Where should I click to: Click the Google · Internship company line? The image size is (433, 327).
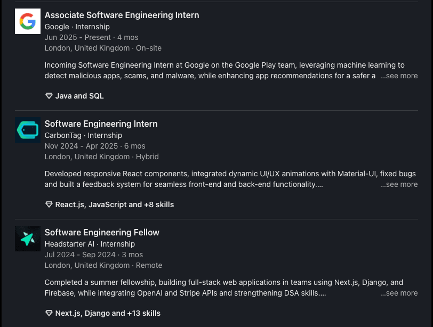(77, 27)
